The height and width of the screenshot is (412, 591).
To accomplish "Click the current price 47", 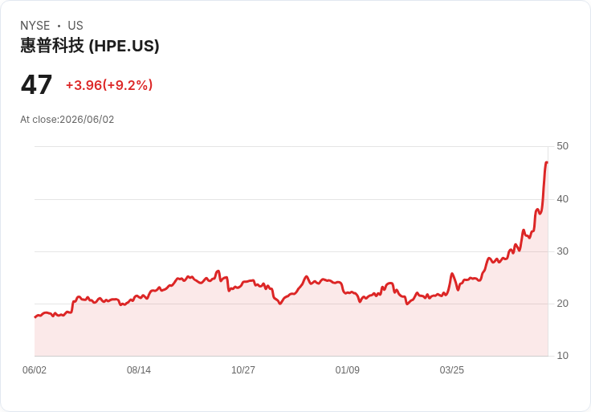I will [x=36, y=85].
